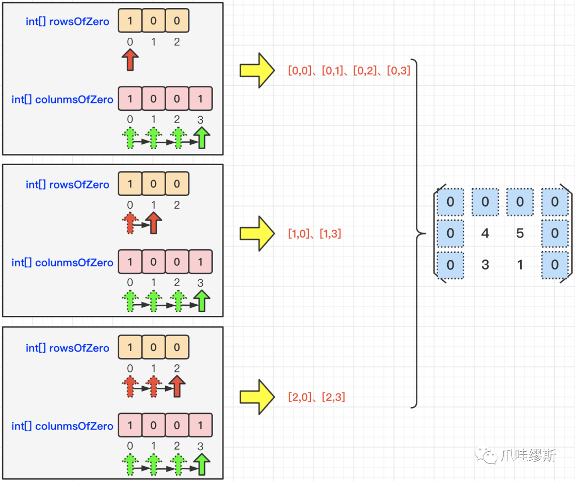Viewport: 575px width, 481px height.
Task: Click the matrix cell containing 5
Action: click(520, 233)
